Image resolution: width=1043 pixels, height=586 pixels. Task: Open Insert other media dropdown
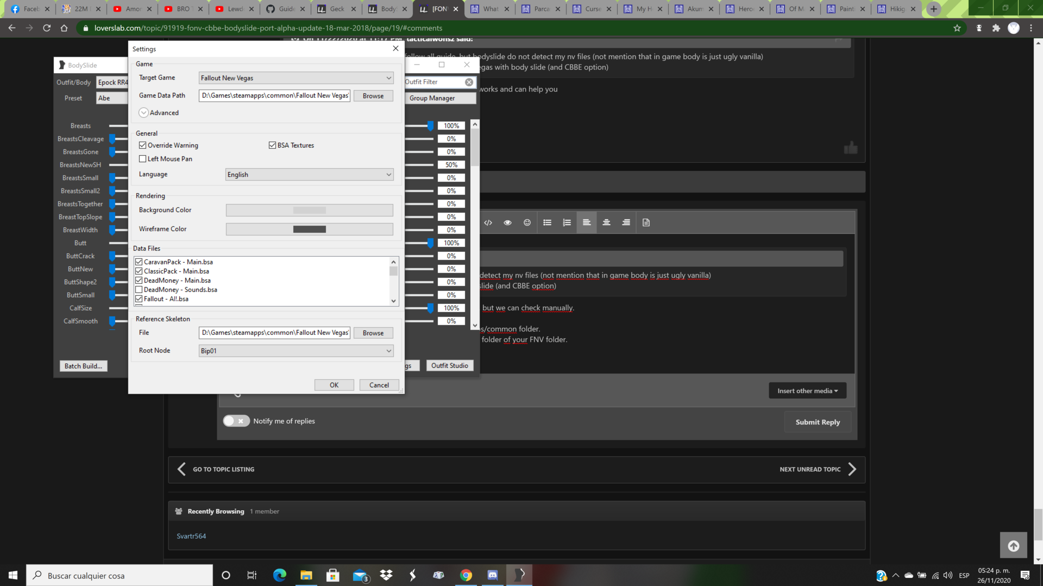click(x=807, y=391)
